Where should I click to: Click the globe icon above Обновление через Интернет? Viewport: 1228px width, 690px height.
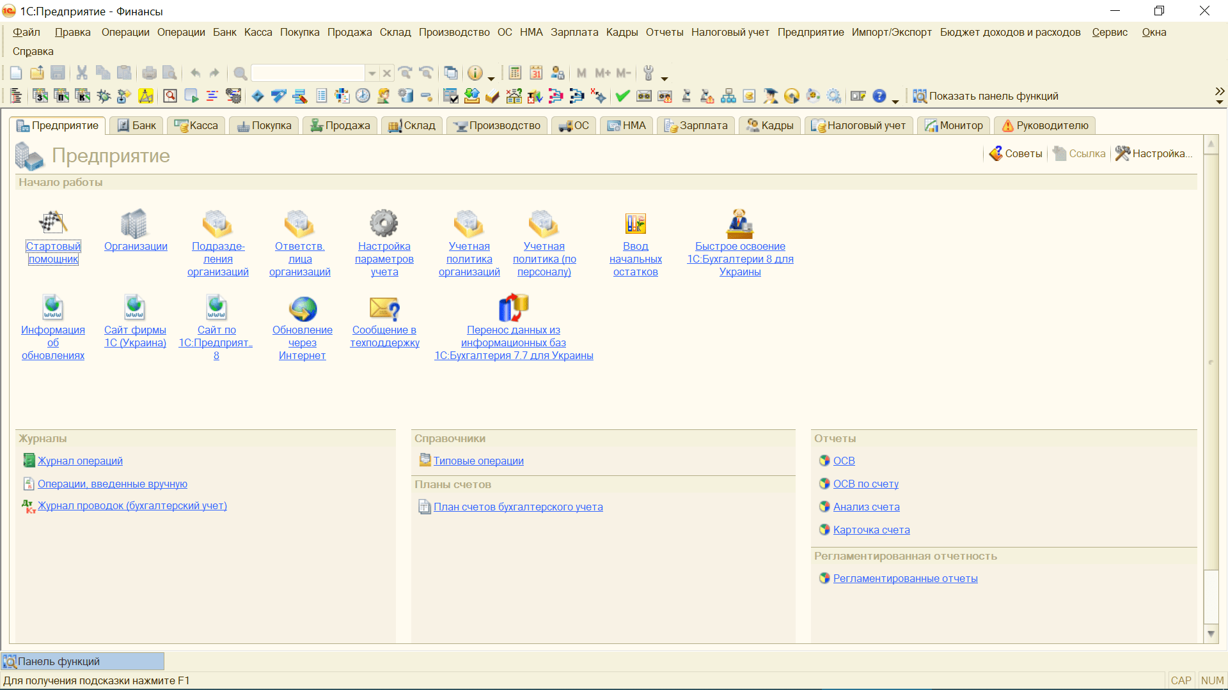tap(303, 309)
